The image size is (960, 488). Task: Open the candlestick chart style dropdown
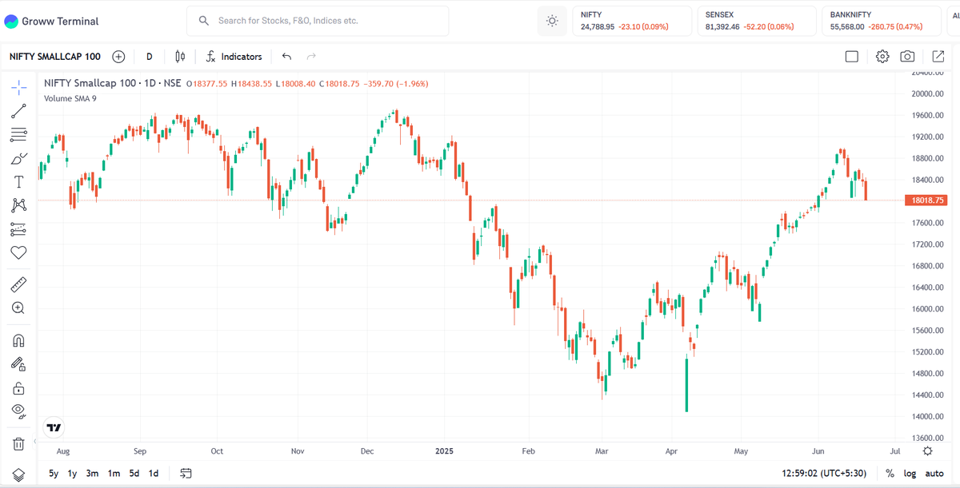click(x=180, y=57)
